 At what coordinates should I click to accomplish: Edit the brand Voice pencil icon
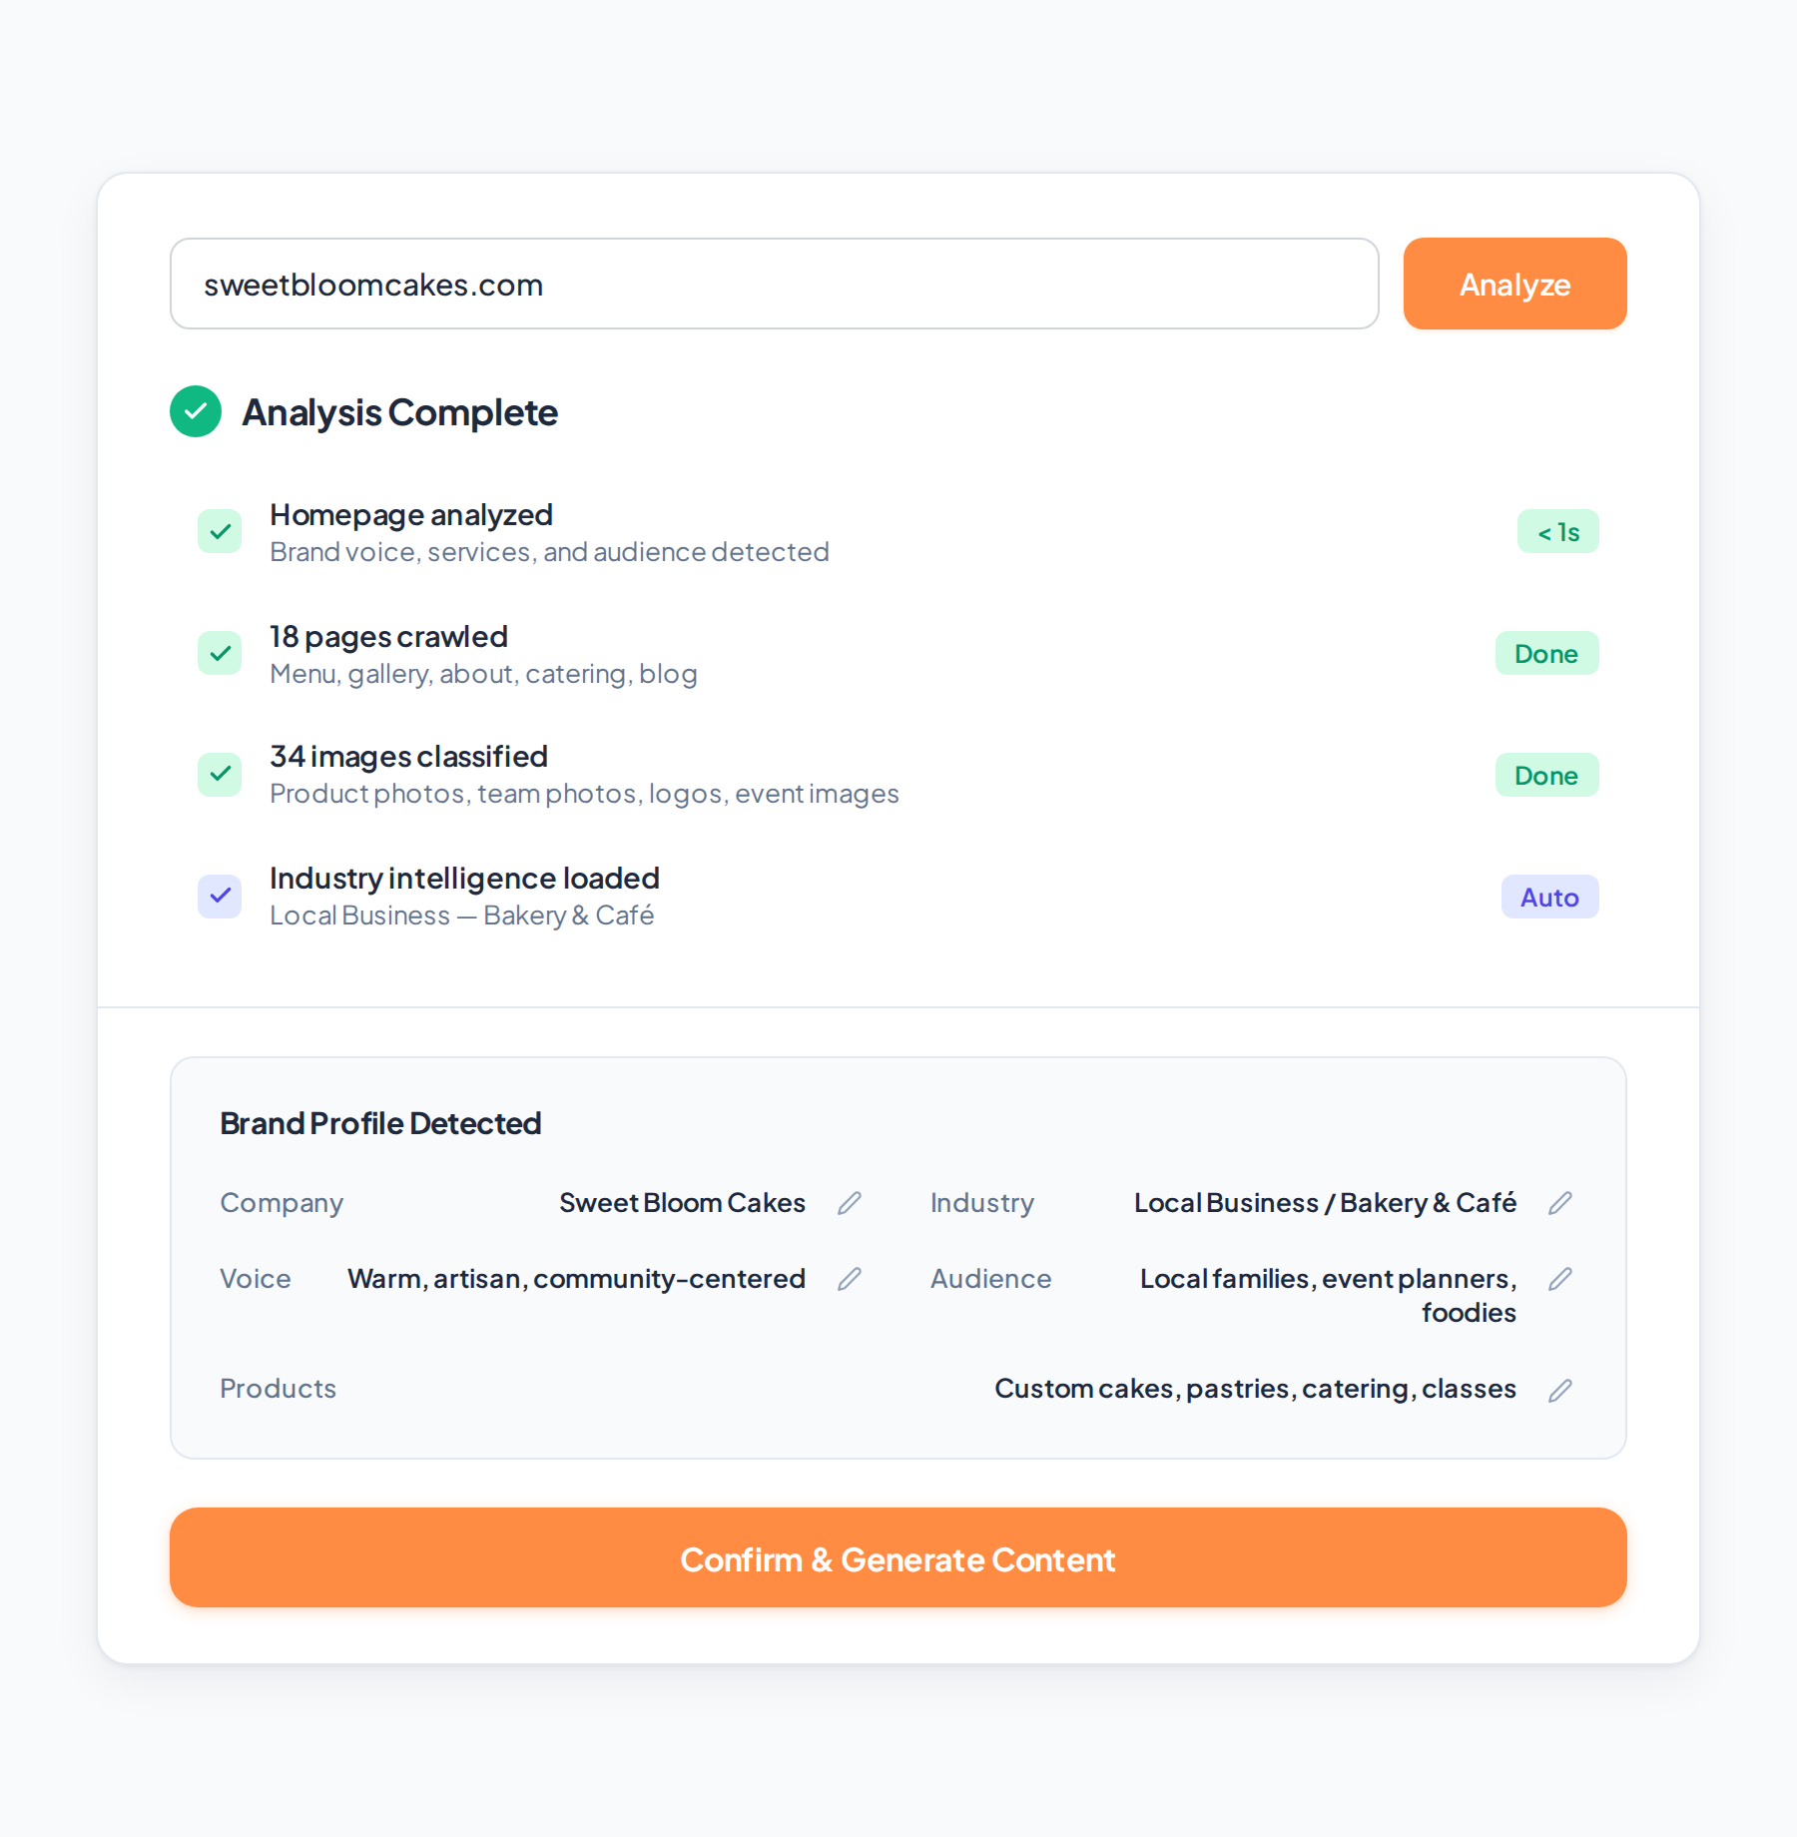point(850,1279)
